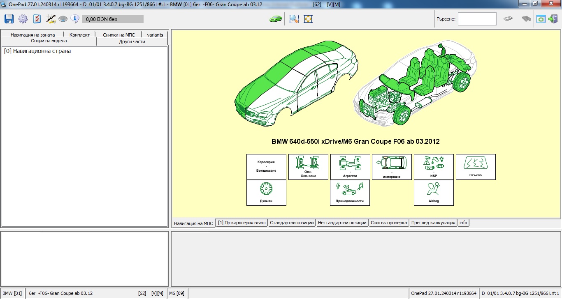Switch to the Стандартни позиции tab
This screenshot has height=299, width=562.
pos(292,223)
